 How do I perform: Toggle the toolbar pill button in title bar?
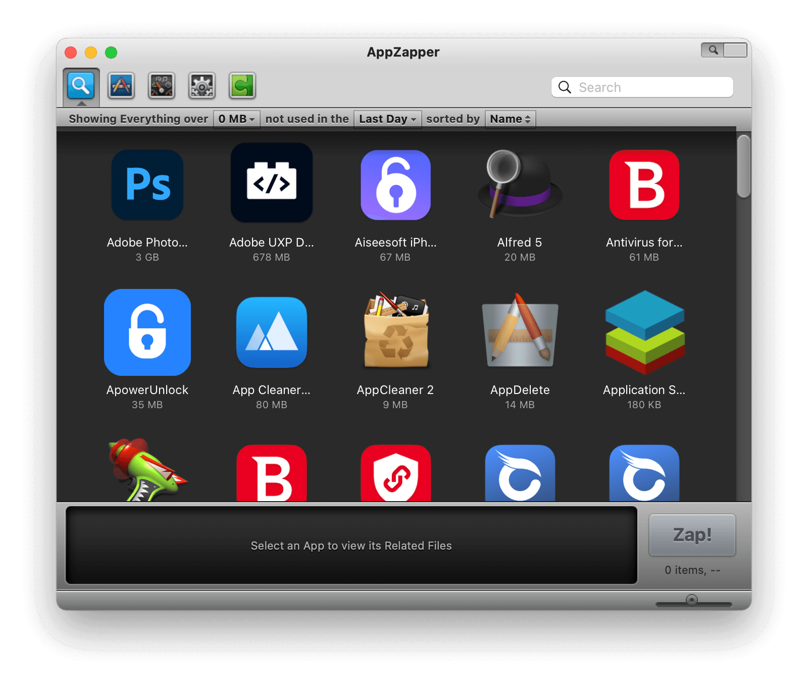(724, 50)
